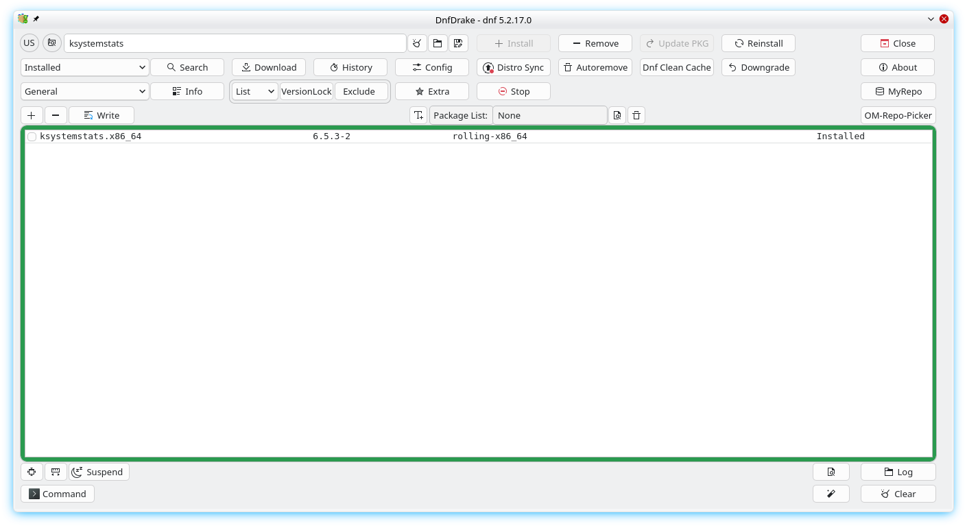Click the Package List None field

tap(549, 115)
